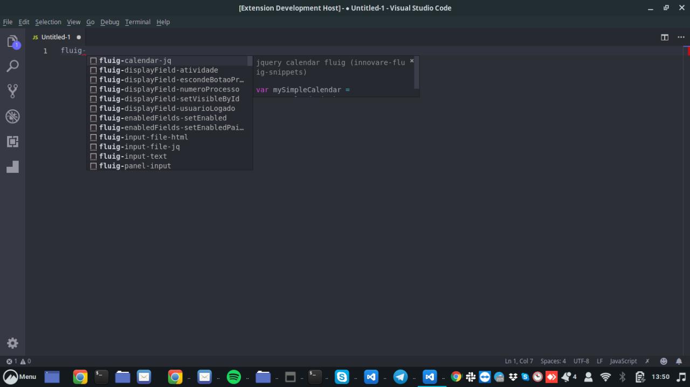690x387 pixels.
Task: Open the Debug view in activity bar
Action: point(12,116)
